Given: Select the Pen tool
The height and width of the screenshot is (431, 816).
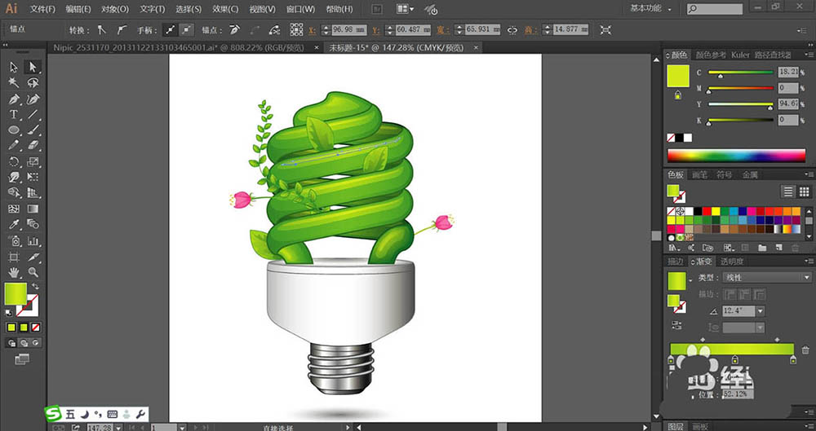Looking at the screenshot, I should (14, 99).
